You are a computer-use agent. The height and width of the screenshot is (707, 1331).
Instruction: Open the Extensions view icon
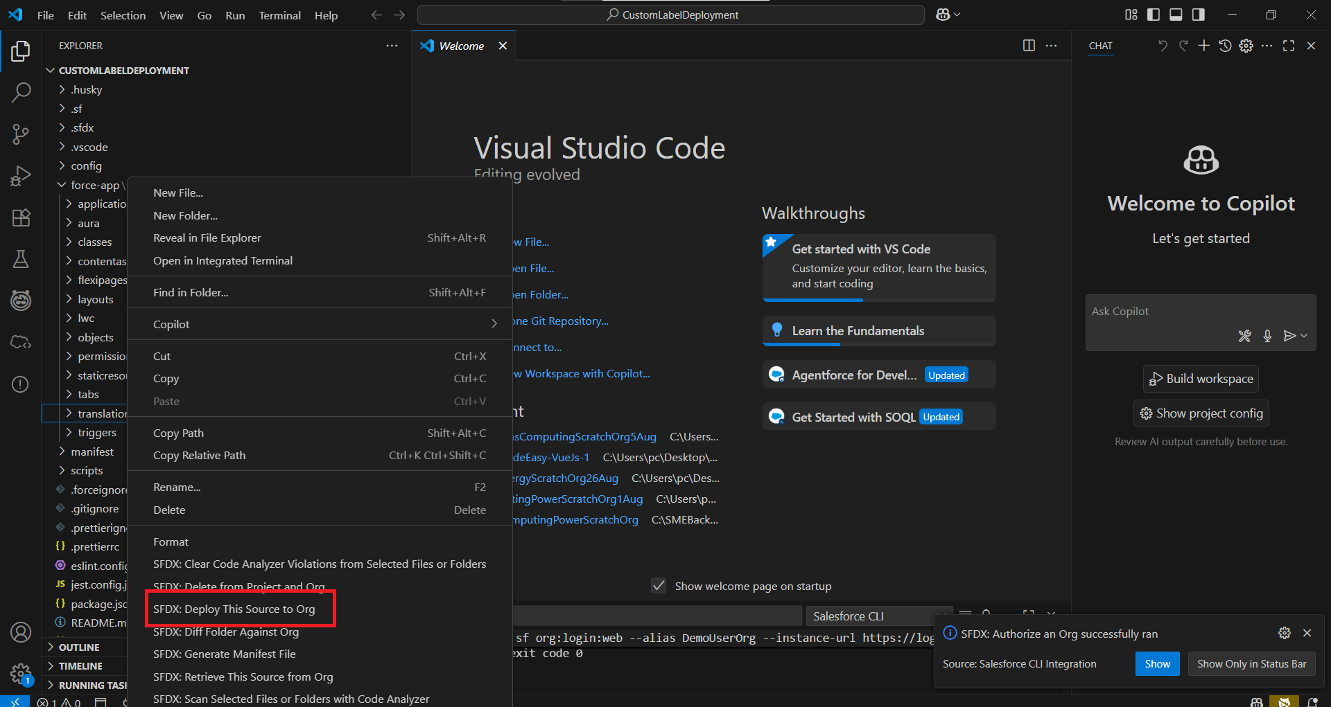click(x=21, y=218)
